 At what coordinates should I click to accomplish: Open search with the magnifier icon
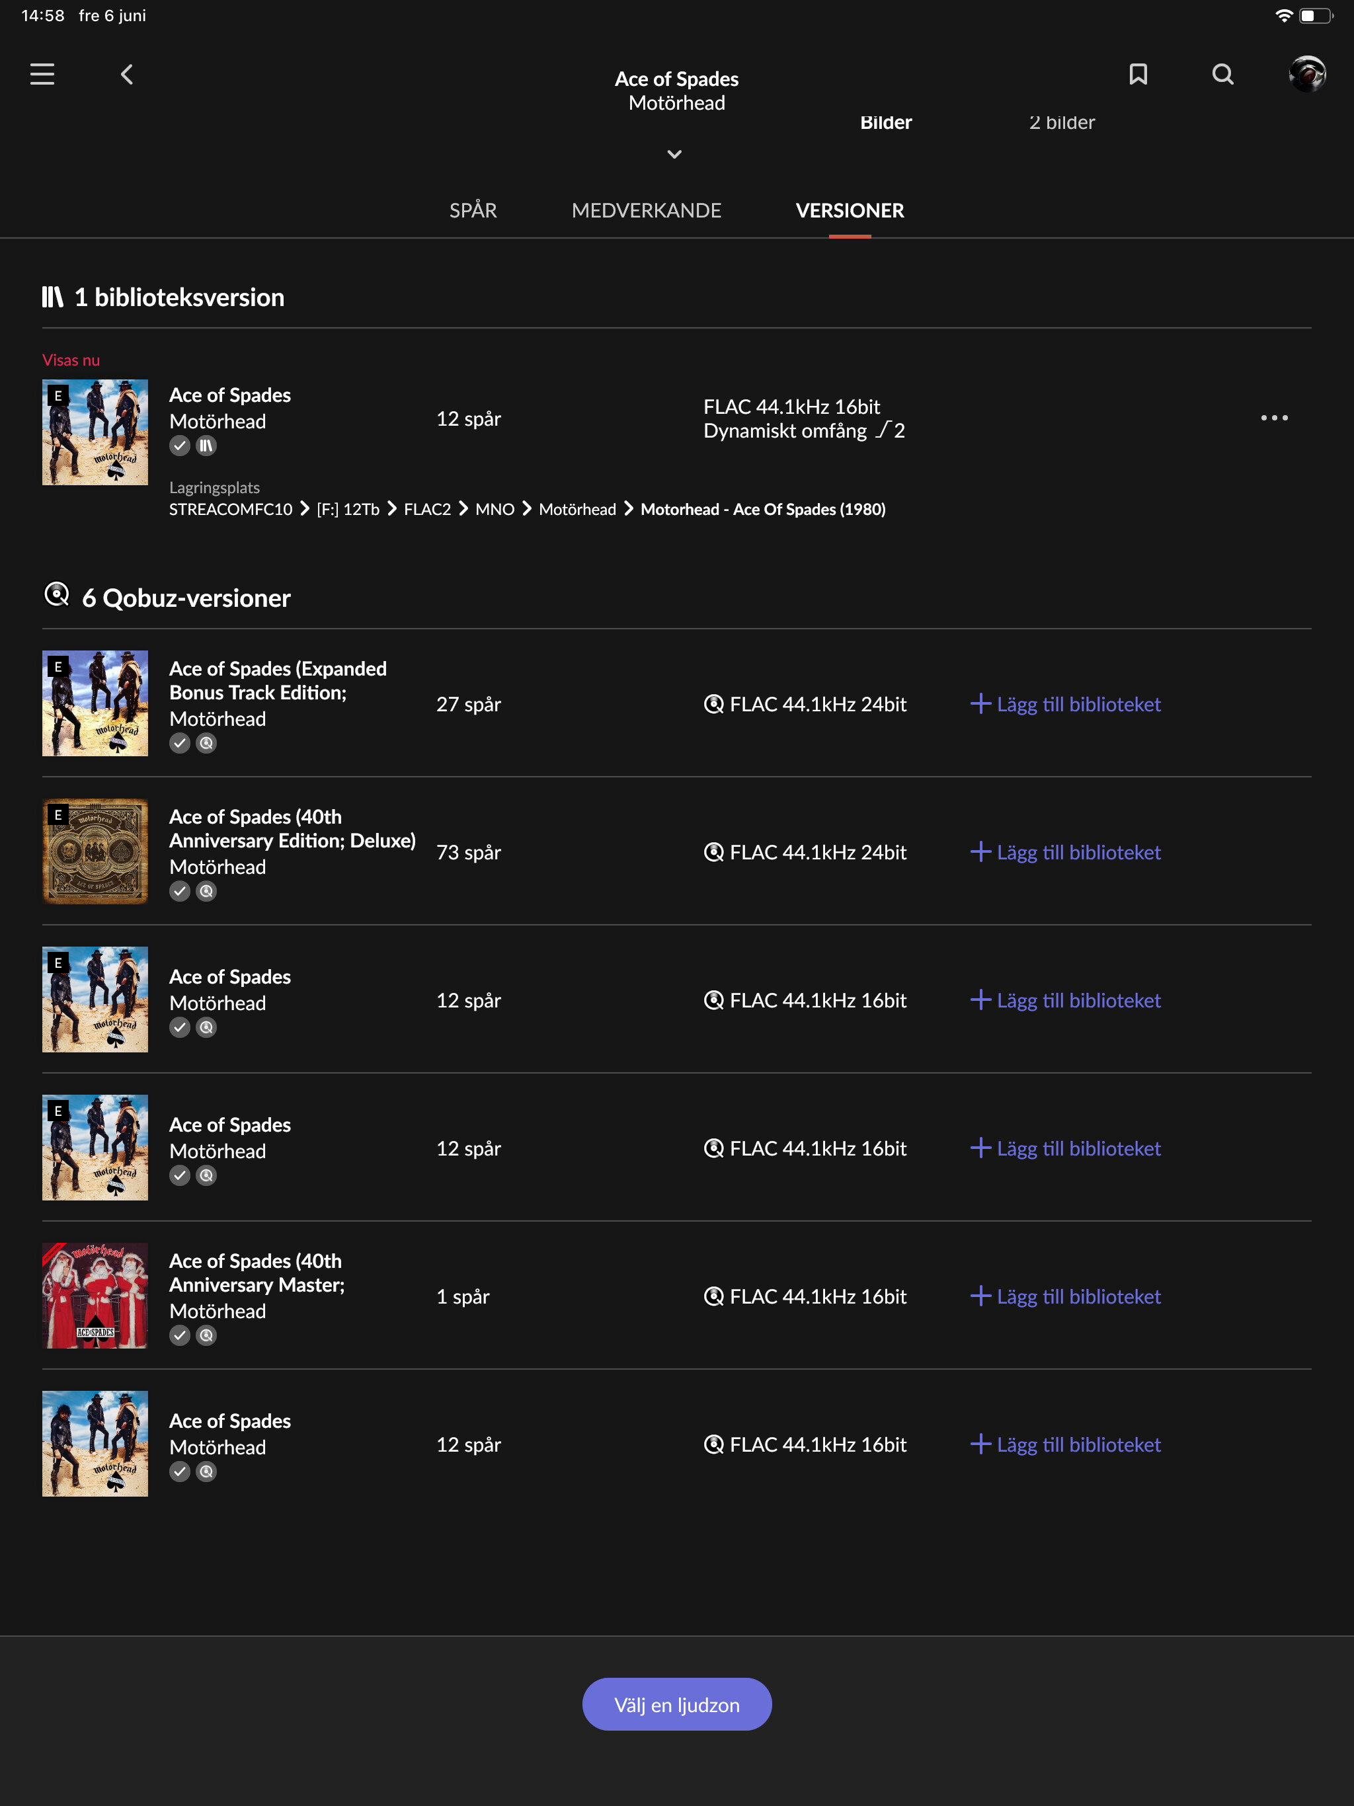[1222, 74]
